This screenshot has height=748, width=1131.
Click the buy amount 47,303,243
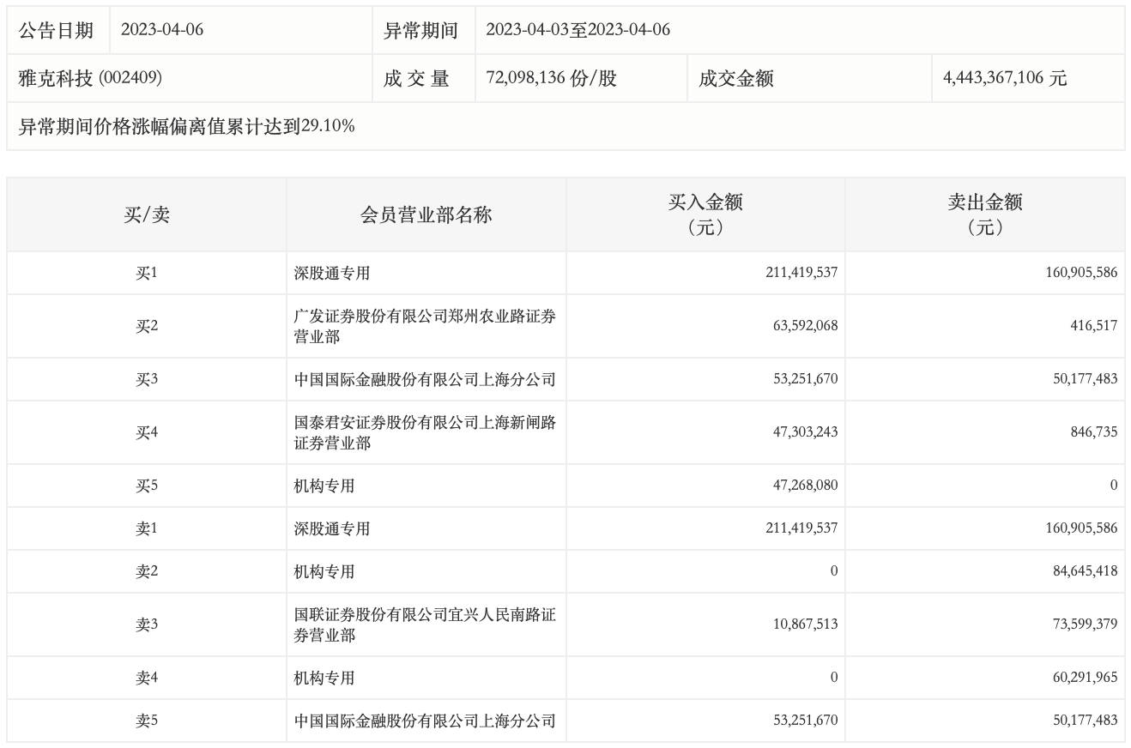pyautogui.click(x=805, y=432)
